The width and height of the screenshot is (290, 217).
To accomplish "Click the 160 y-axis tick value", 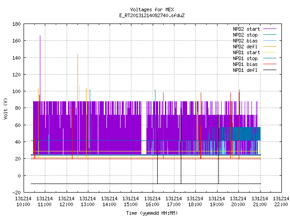I will [x=16, y=41].
